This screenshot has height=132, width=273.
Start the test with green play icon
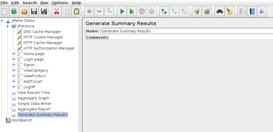pyautogui.click(x=122, y=11)
